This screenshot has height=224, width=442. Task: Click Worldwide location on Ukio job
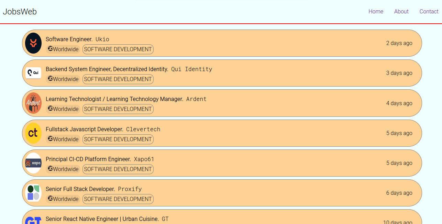point(63,49)
